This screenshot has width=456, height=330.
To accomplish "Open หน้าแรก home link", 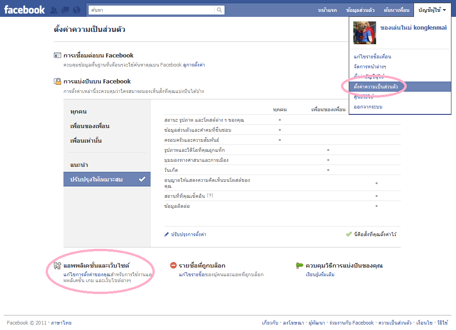I will pos(327,10).
